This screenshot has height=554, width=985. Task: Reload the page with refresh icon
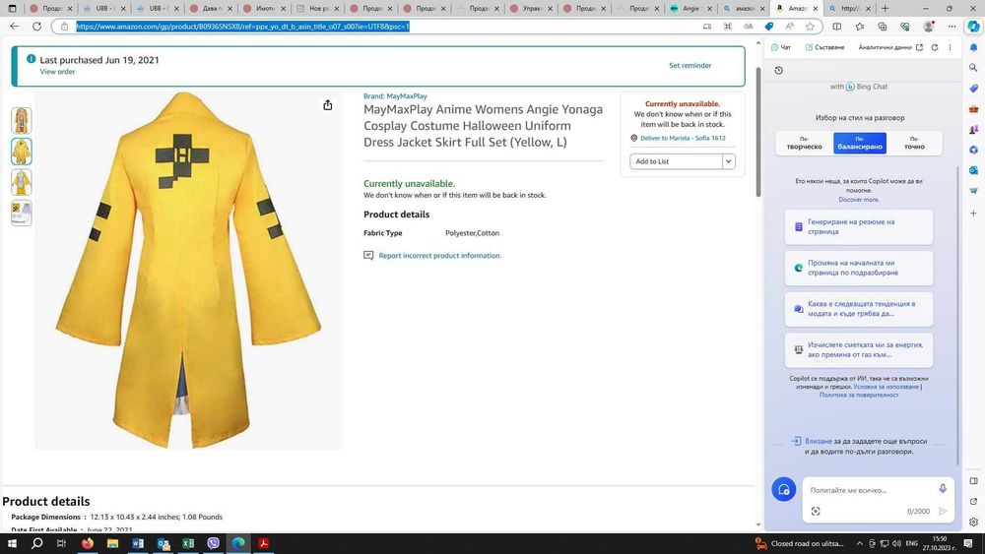pos(37,27)
